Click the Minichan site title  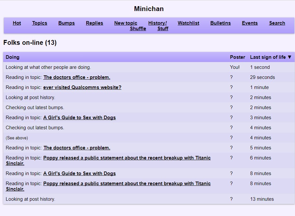coord(149,9)
